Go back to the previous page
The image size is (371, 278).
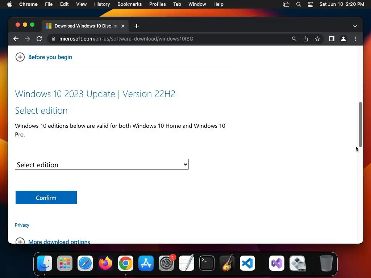click(16, 39)
